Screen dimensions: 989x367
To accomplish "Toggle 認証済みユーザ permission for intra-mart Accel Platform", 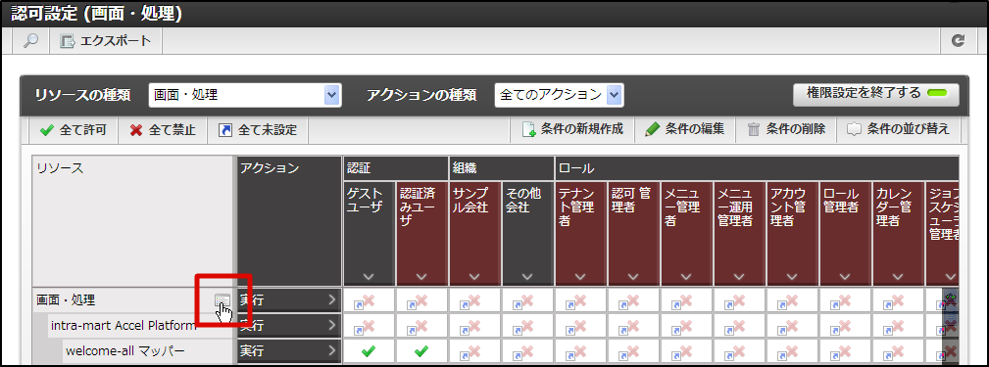I will (x=421, y=326).
